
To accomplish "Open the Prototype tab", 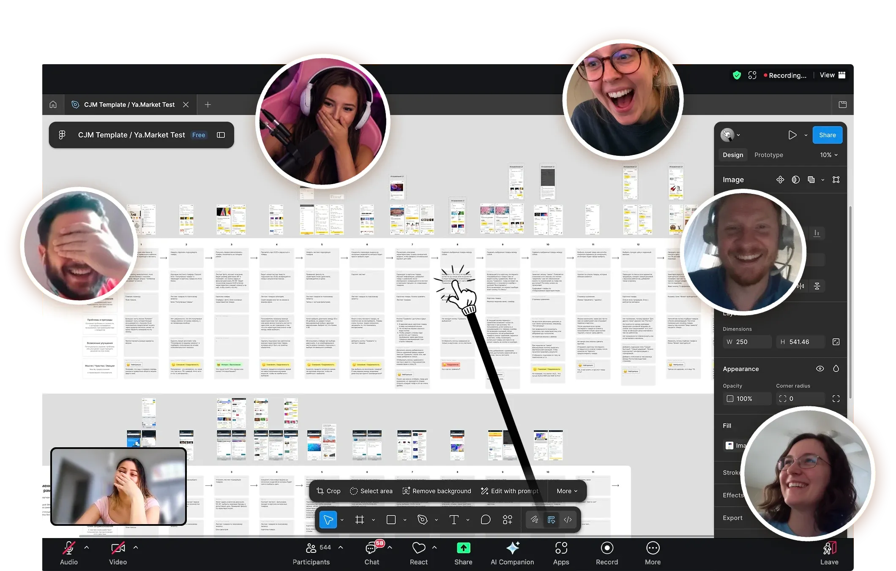I will (768, 155).
